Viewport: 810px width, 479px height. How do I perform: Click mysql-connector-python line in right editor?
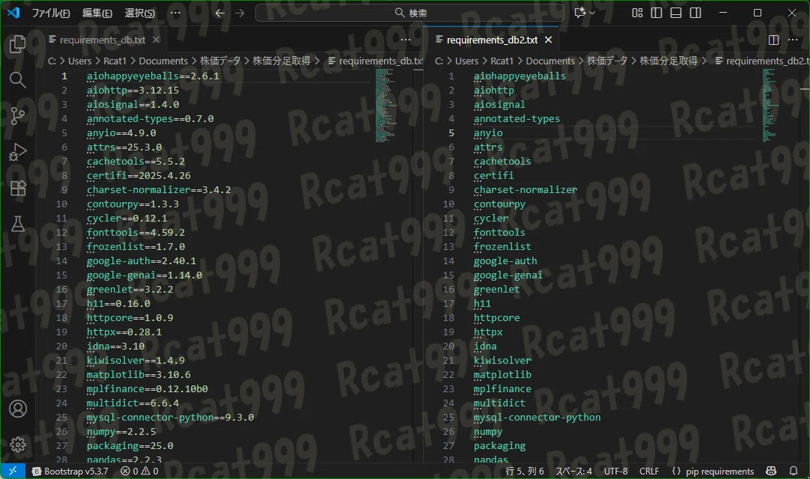click(538, 418)
